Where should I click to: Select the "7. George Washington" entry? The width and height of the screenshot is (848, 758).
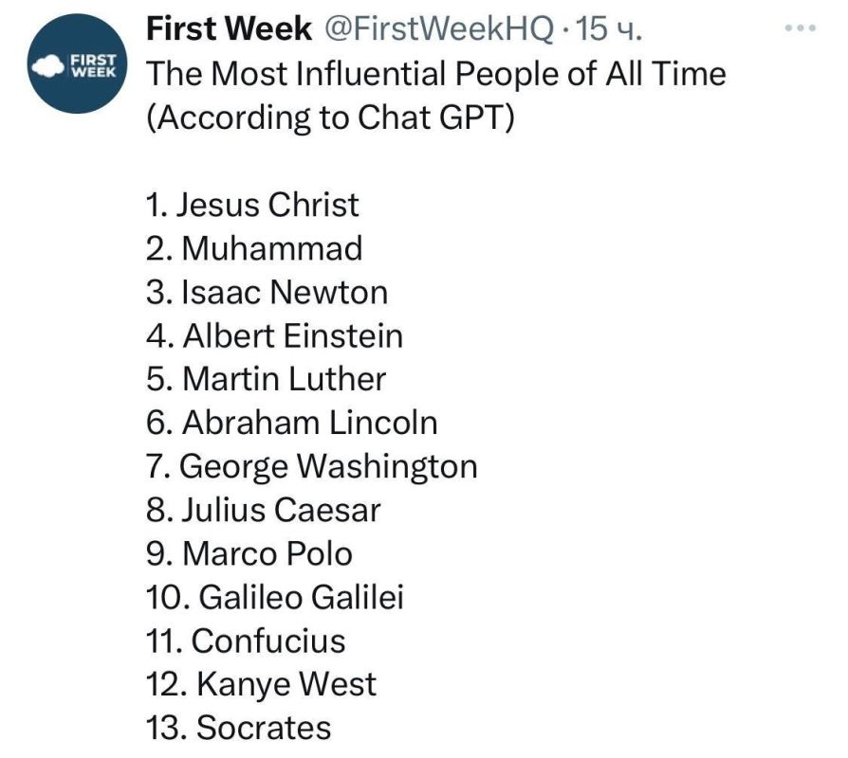click(311, 466)
